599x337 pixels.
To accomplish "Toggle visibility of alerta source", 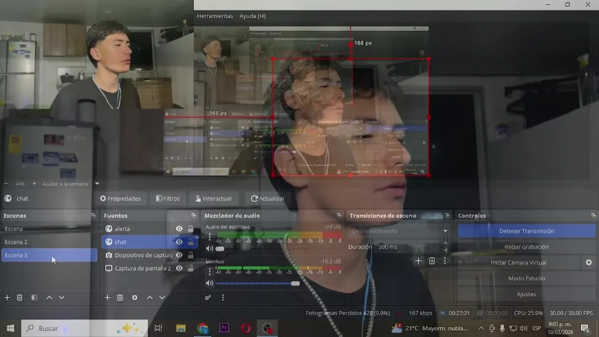I will point(179,229).
